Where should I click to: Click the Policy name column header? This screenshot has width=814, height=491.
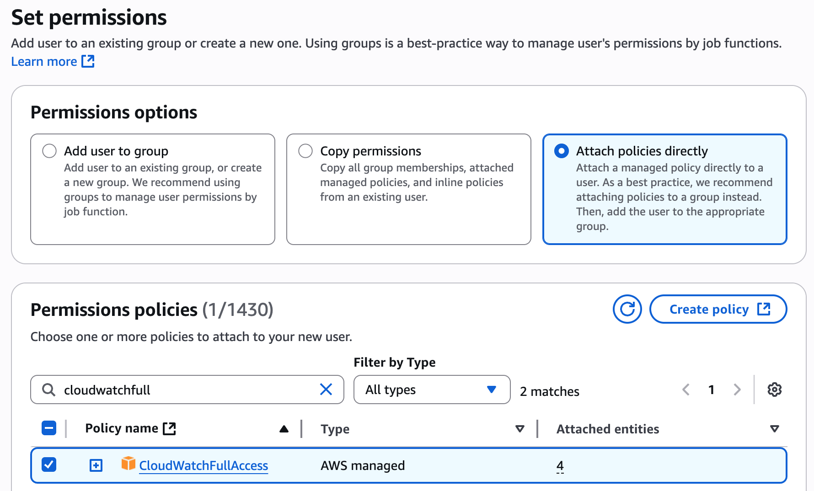tap(122, 428)
